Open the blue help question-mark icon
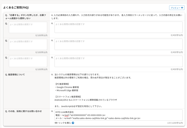187x128 pixels. point(73,123)
